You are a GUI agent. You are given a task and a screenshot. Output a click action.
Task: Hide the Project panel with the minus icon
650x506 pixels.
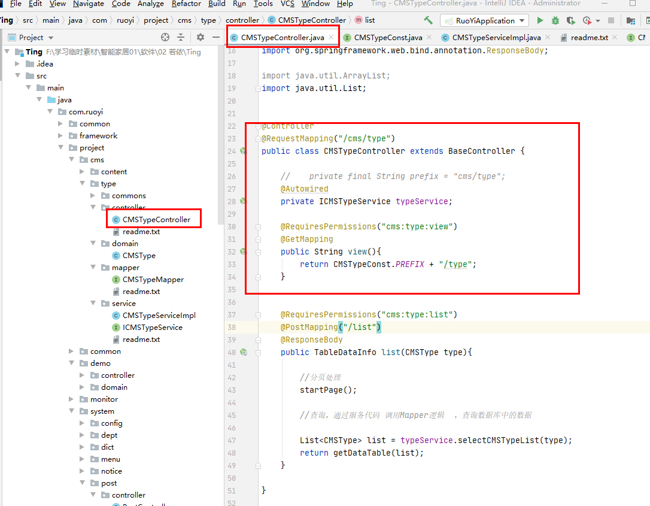216,37
